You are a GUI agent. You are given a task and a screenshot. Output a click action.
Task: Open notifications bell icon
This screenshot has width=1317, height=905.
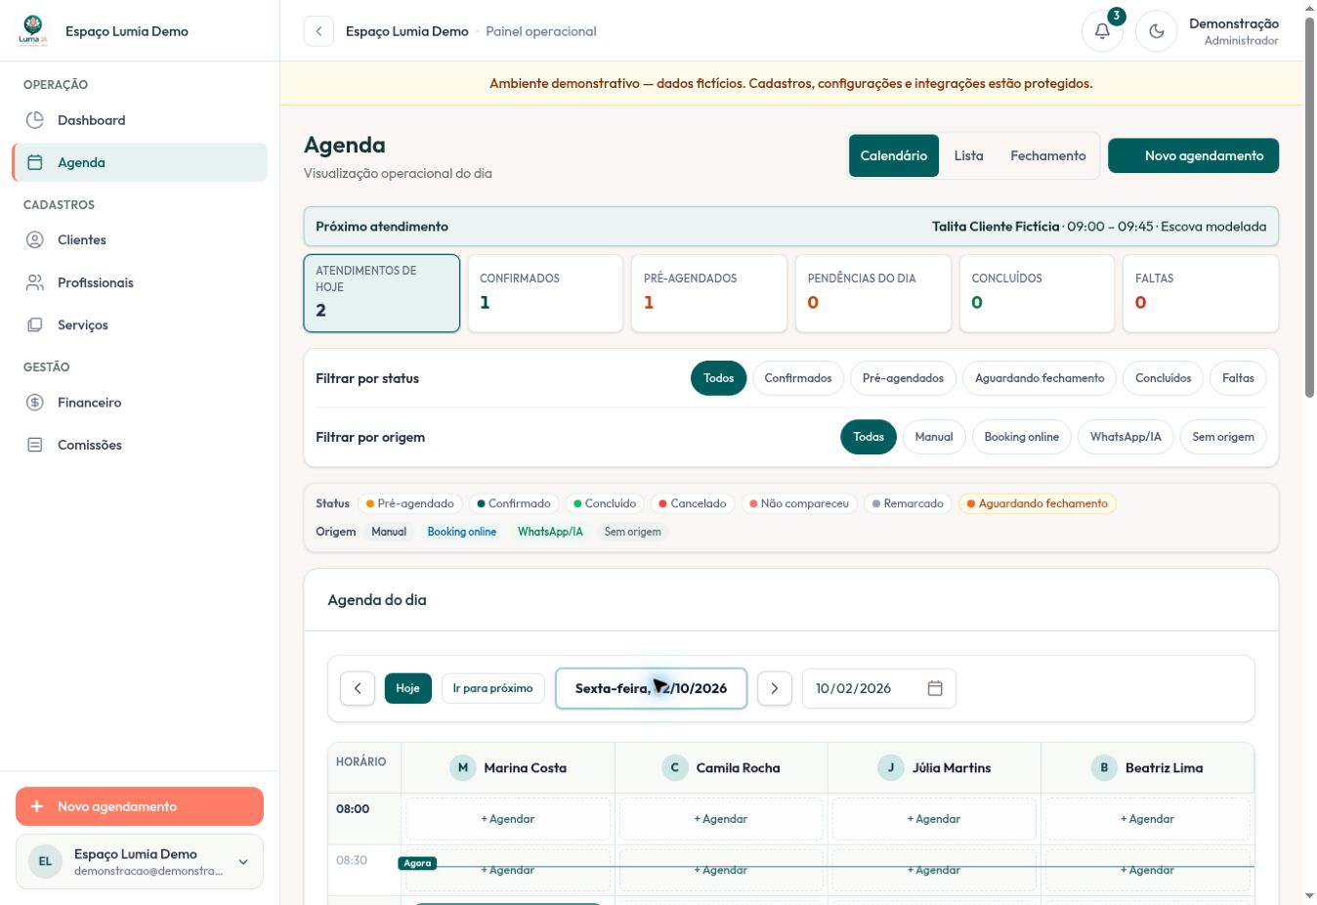coord(1102,31)
